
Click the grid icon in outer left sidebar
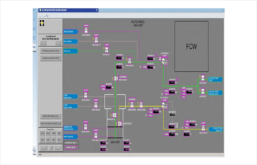[34, 38]
